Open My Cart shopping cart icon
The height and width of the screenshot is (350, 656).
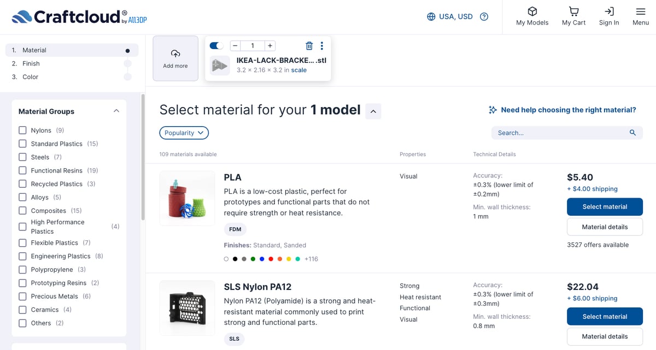573,11
